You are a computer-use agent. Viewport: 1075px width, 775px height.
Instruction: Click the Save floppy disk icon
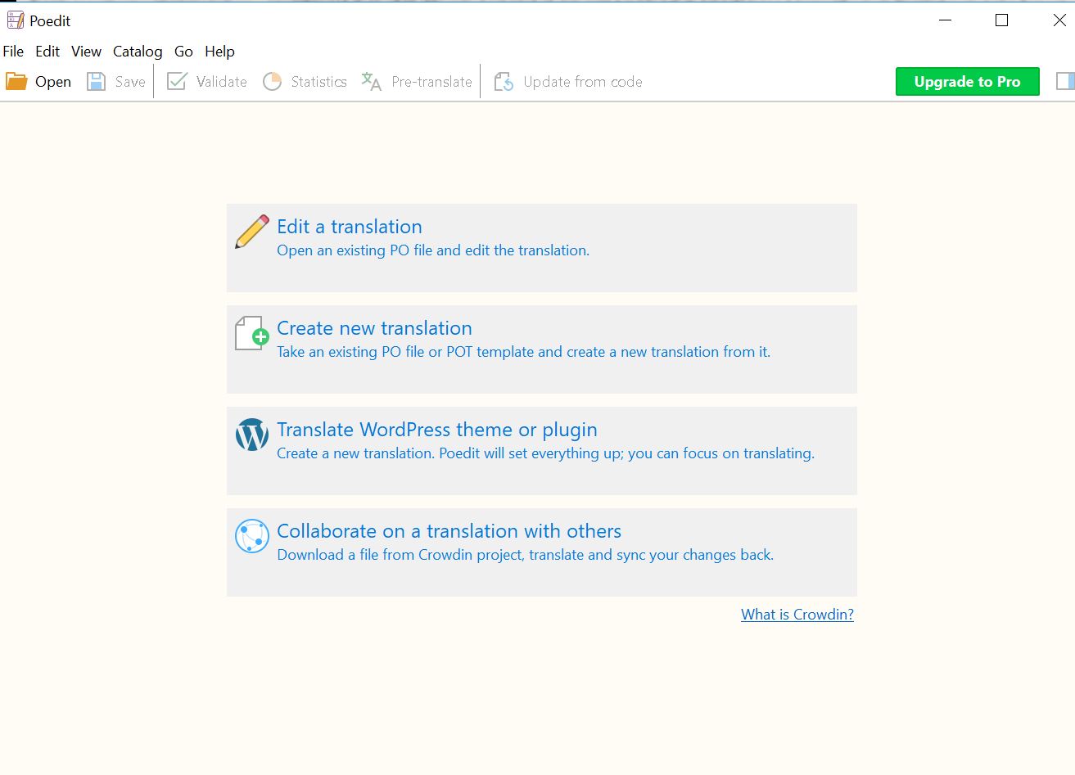tap(97, 82)
